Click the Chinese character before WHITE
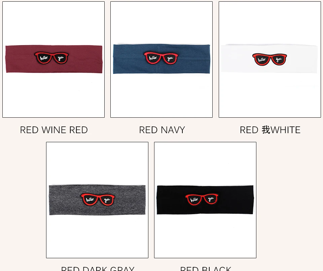 point(266,130)
